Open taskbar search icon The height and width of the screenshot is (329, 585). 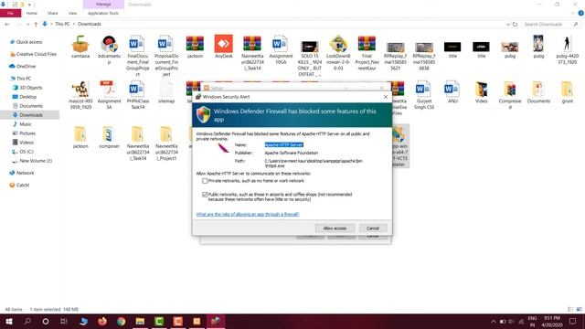(x=27, y=321)
